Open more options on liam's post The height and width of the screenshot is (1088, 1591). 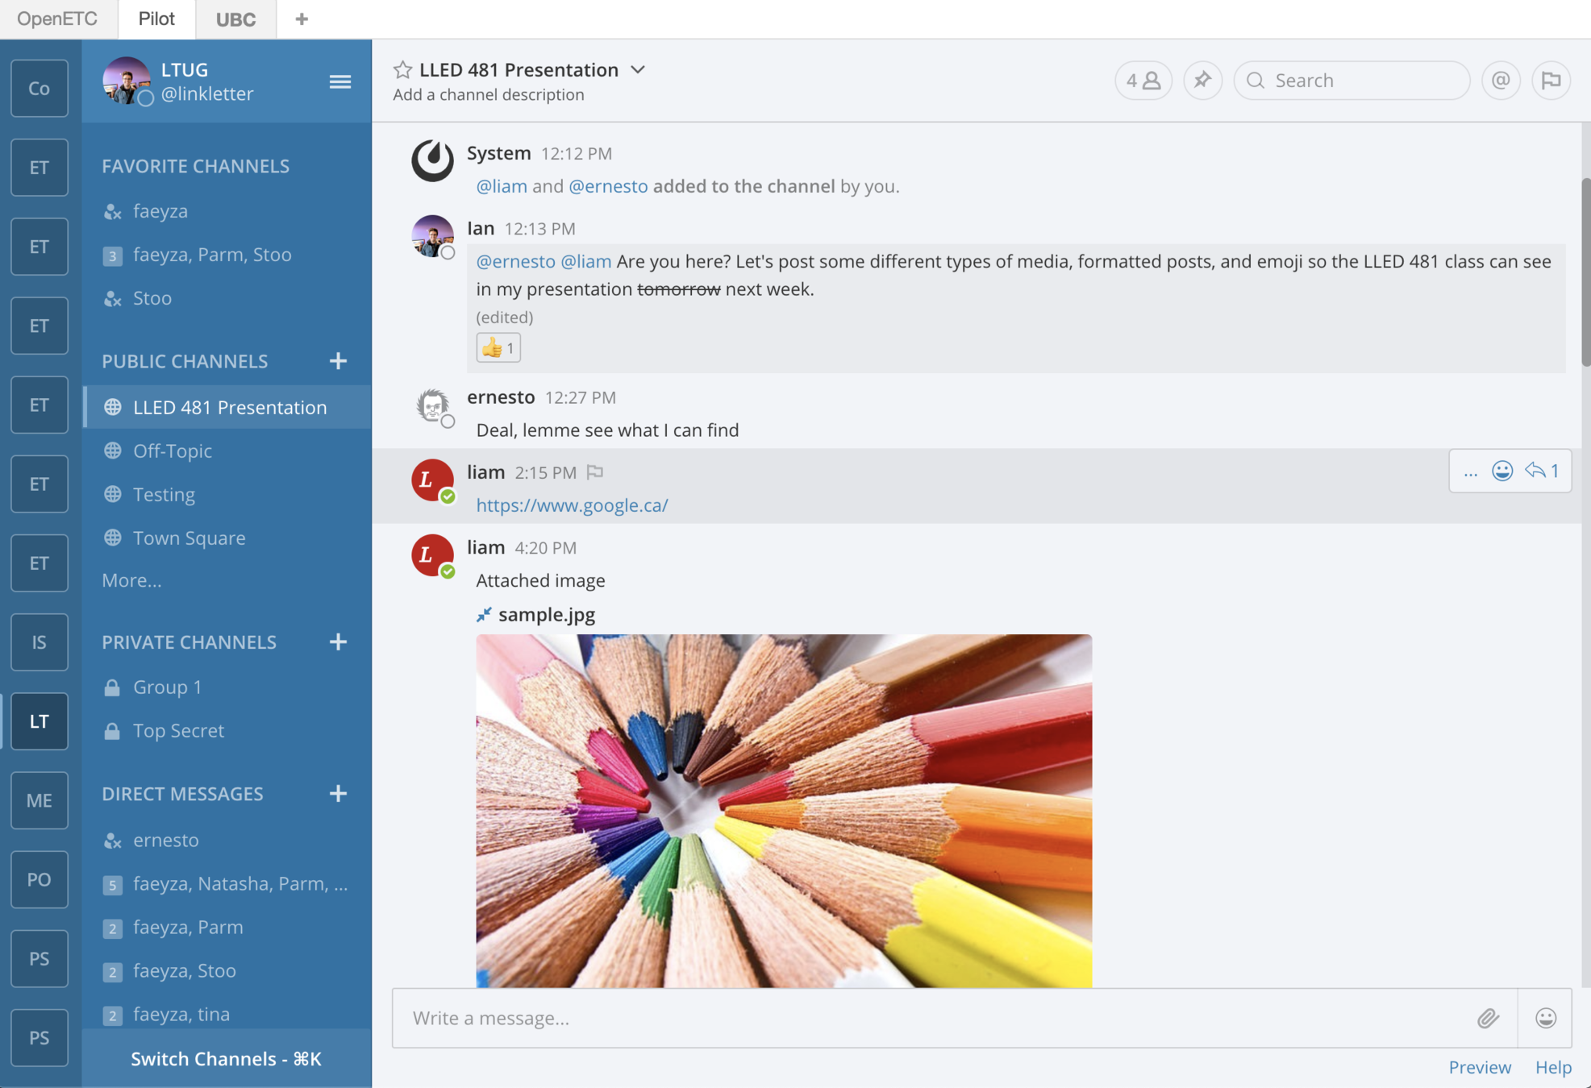coord(1470,471)
